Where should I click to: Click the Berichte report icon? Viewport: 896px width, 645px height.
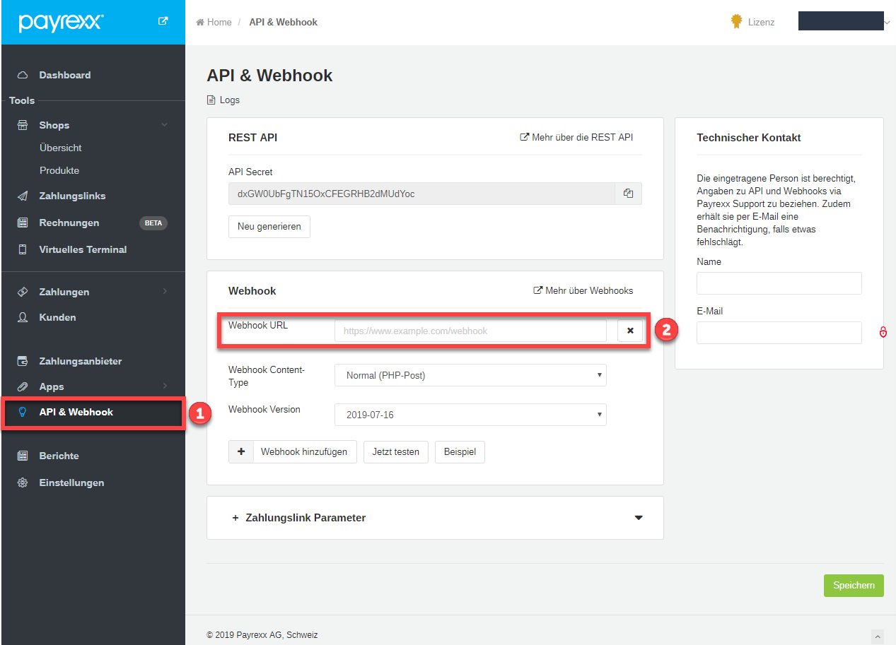point(23,456)
